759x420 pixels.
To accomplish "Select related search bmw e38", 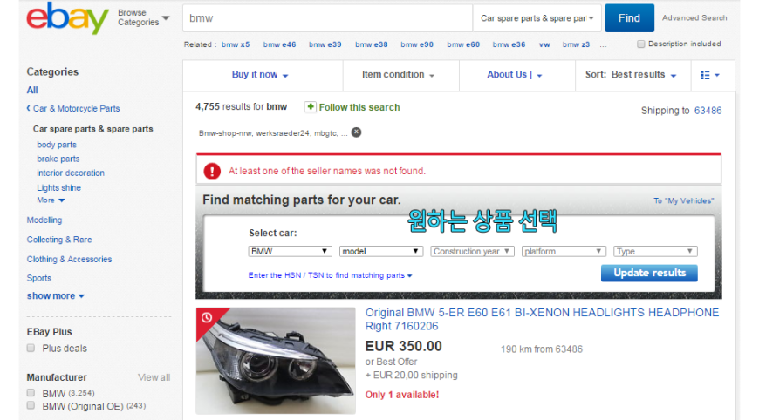I will 372,44.
